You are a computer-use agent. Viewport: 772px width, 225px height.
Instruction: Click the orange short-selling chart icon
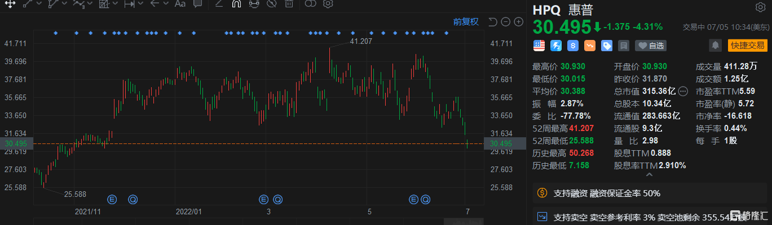coord(590,45)
